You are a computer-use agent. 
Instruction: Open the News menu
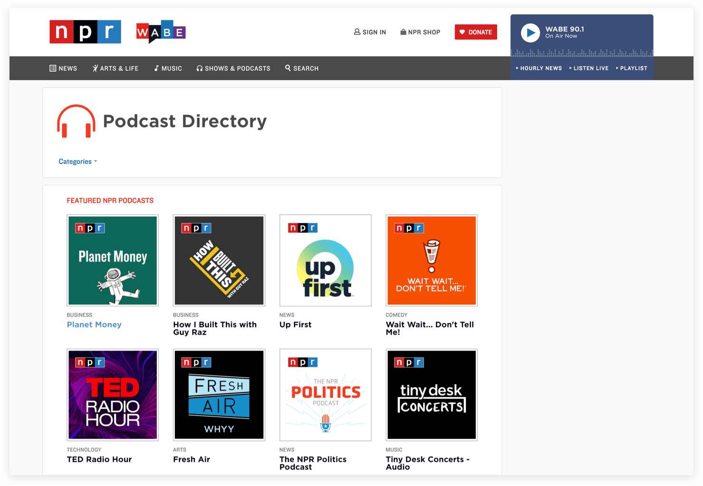pyautogui.click(x=63, y=68)
